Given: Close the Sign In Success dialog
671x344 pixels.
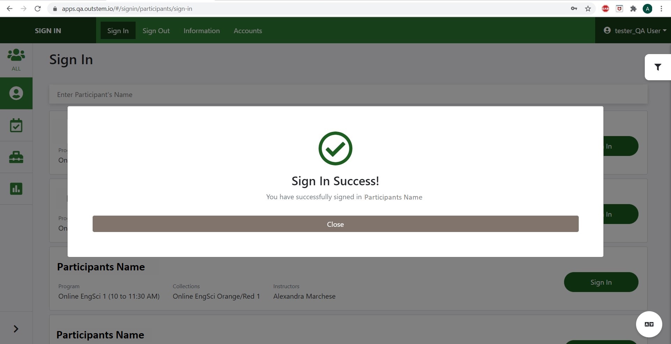Looking at the screenshot, I should click(335, 224).
